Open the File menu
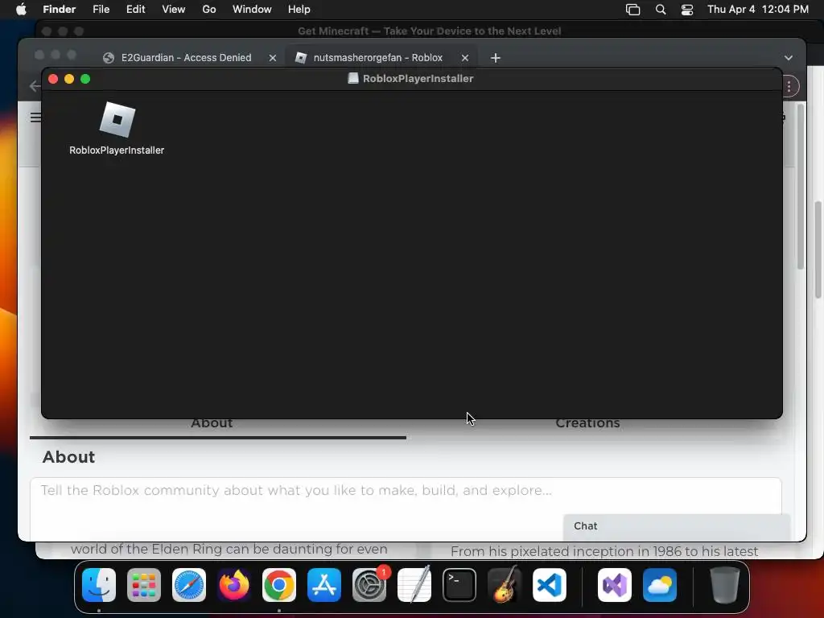 101,10
